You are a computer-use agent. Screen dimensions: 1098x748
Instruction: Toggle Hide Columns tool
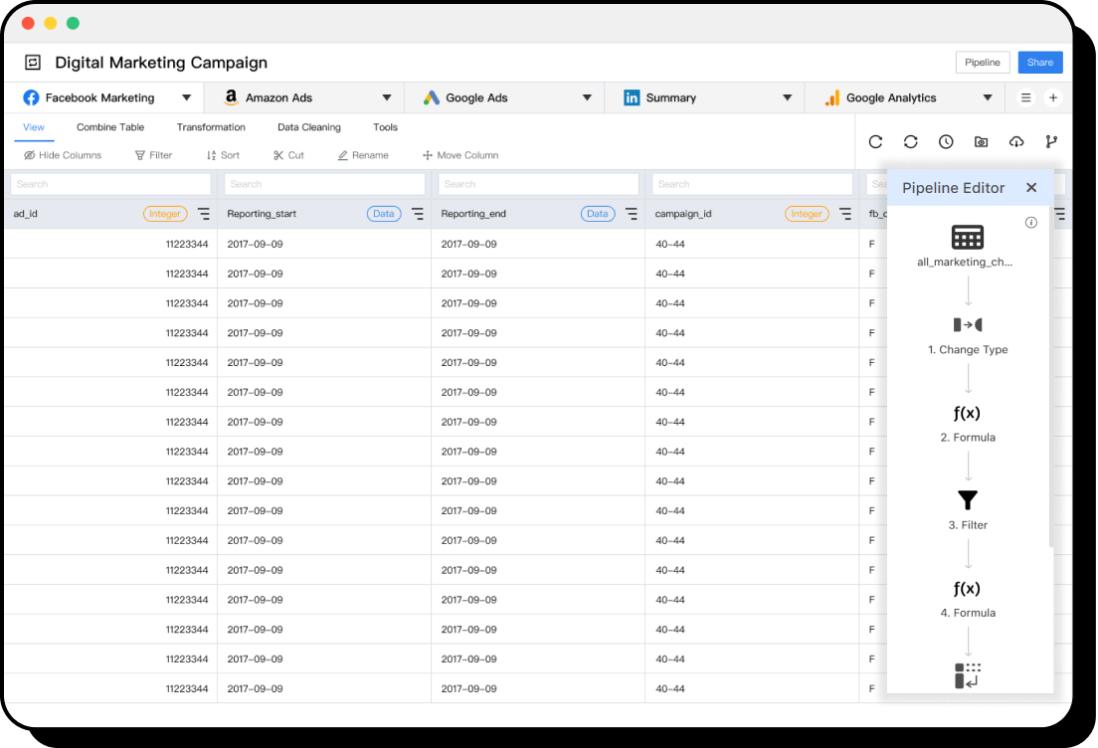63,155
